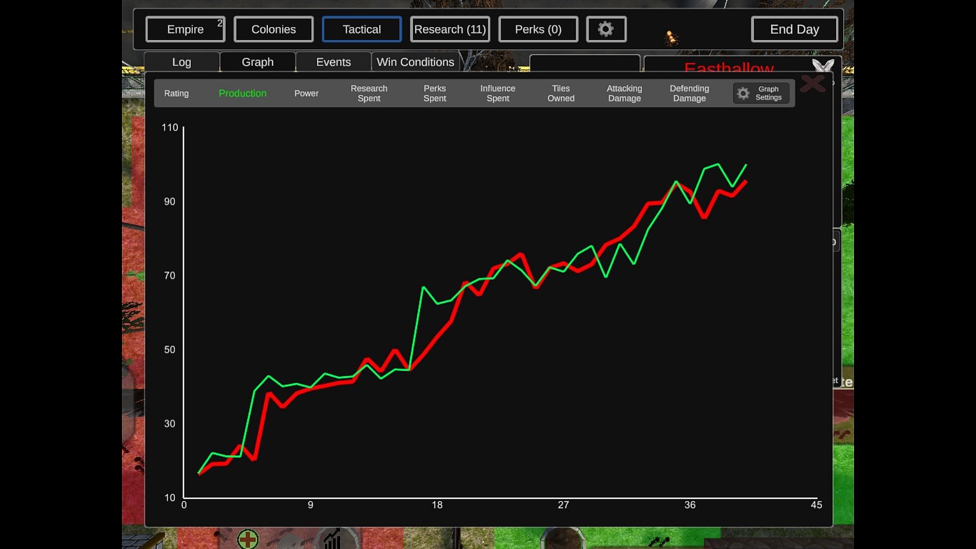Click the orange ant icon near top bar
Viewport: 976px width, 549px height.
(x=672, y=38)
